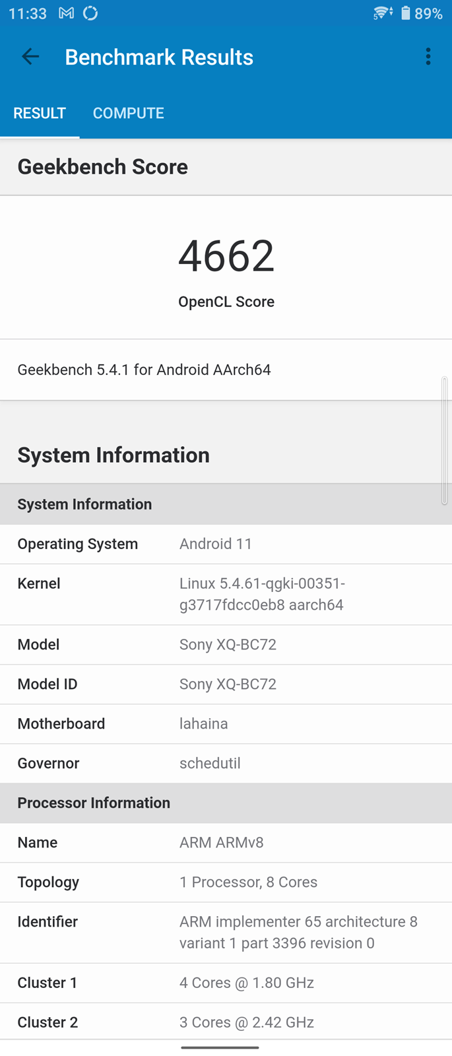The width and height of the screenshot is (452, 1056).
Task: Tap the battery status icon
Action: (x=406, y=13)
